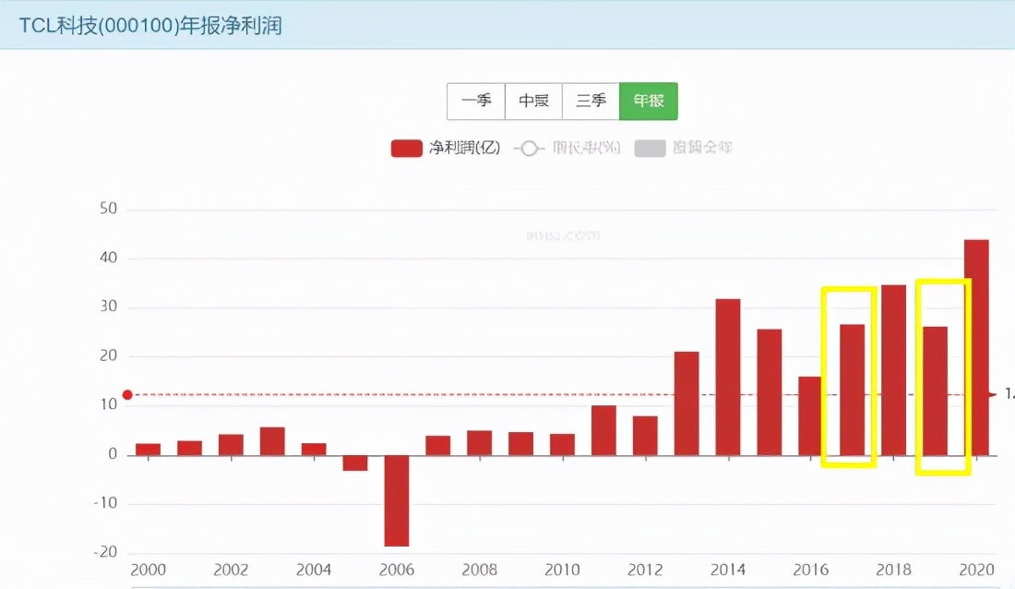Viewport: 1015px width, 589px height.
Task: Switch to the 中报 tab
Action: (533, 102)
